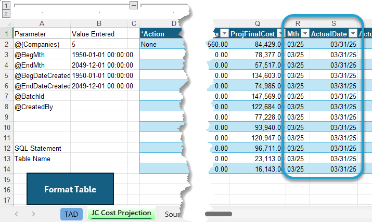This screenshot has width=372, height=222.
Task: Click the 147,569 ProjFinalCost cell
Action: coord(258,96)
